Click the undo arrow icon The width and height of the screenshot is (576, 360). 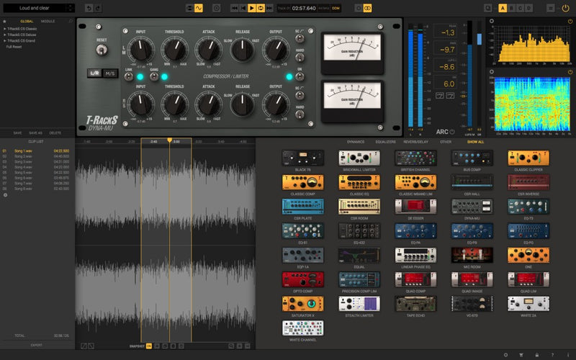[x=89, y=7]
